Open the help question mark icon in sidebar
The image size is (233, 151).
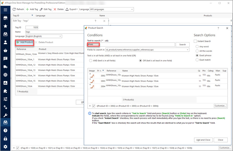pyautogui.click(x=5, y=131)
